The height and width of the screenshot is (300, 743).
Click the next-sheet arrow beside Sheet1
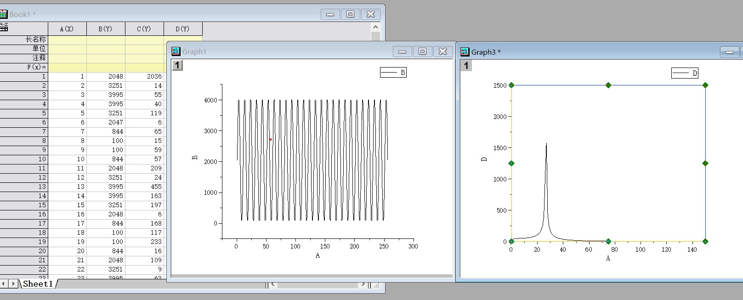14,284
